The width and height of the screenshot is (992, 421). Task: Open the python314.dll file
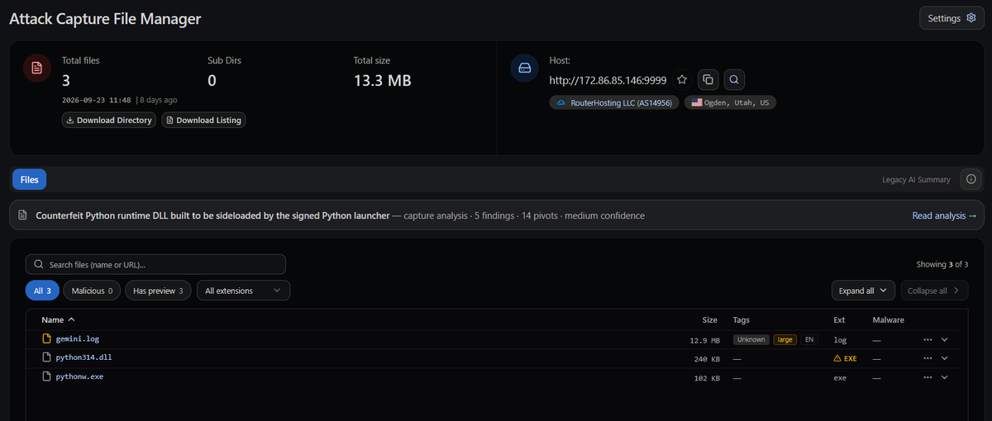tap(83, 357)
